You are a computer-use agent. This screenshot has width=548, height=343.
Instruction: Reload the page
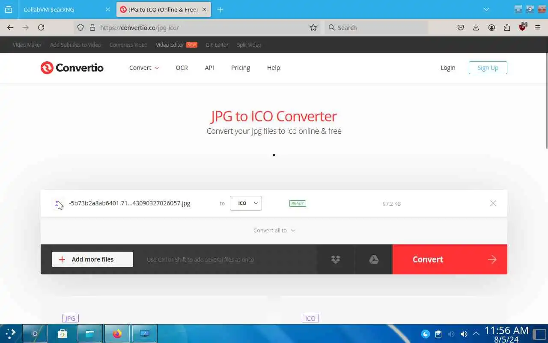pos(41,27)
